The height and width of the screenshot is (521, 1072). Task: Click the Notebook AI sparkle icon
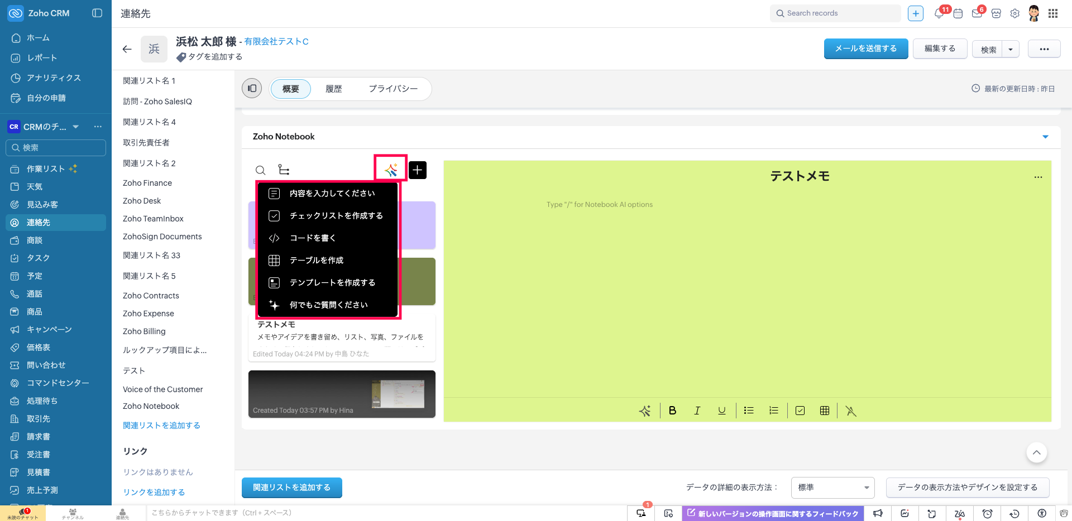pyautogui.click(x=390, y=170)
